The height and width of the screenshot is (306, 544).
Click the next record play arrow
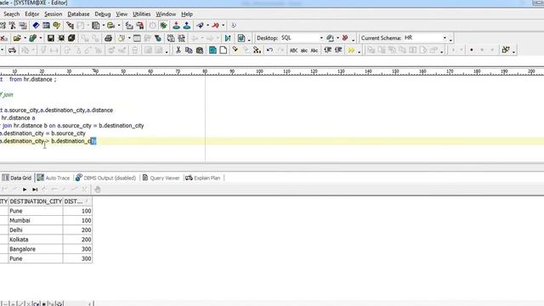(x=25, y=190)
